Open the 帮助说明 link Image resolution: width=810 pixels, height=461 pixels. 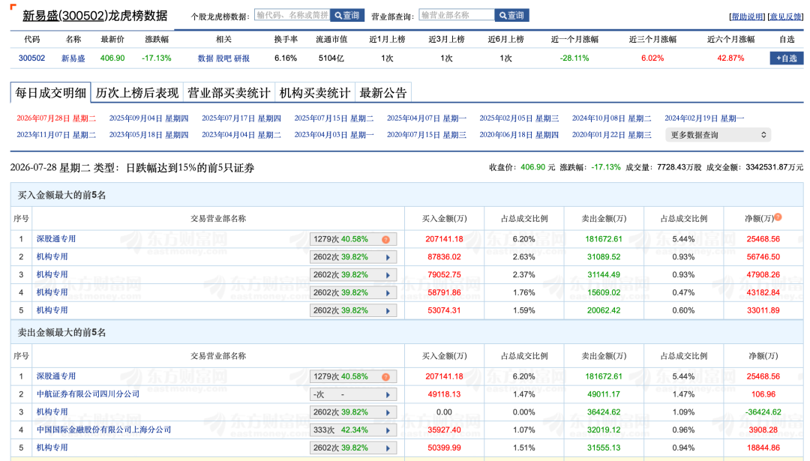coord(747,16)
